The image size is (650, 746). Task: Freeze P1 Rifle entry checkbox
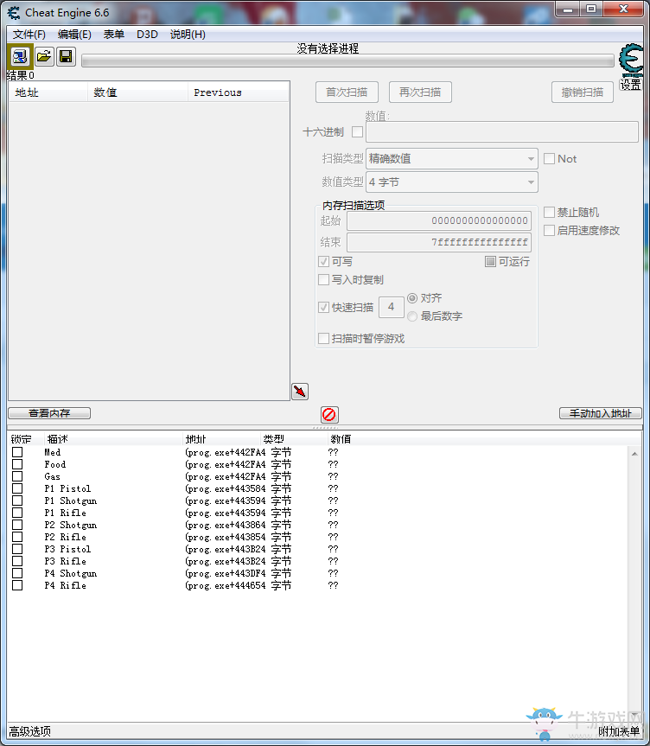[x=17, y=513]
